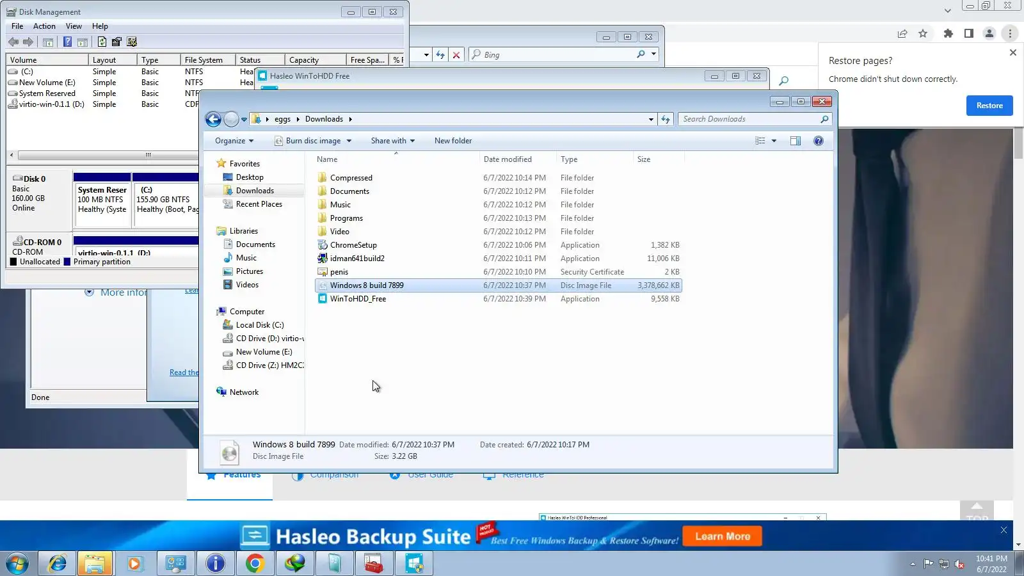Select the Network item in navigation pane

tap(244, 392)
